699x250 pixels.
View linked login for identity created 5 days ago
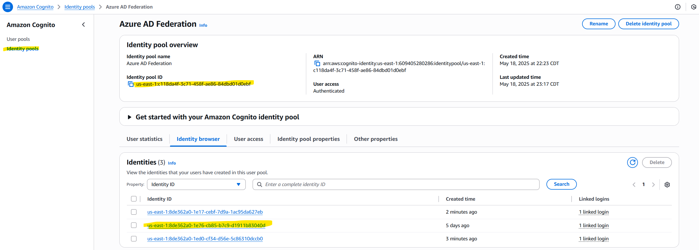click(594, 225)
